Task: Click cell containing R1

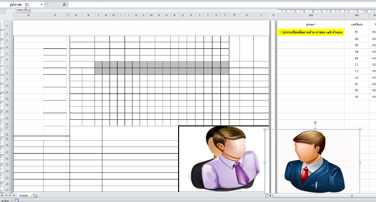Action: point(357,84)
